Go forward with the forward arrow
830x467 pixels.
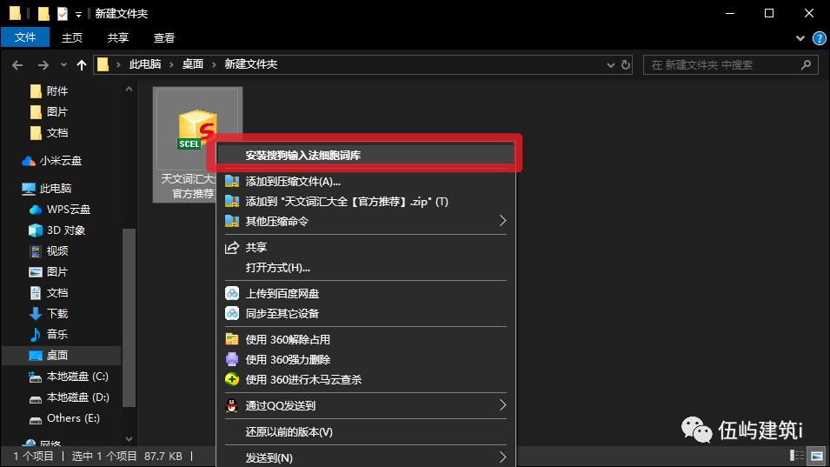[x=43, y=65]
